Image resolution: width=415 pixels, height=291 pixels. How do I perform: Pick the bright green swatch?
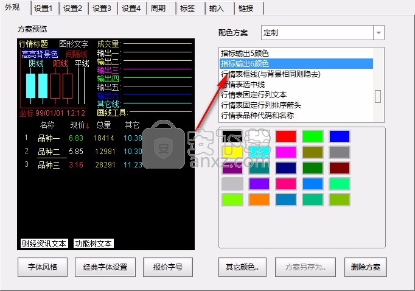pos(313,136)
